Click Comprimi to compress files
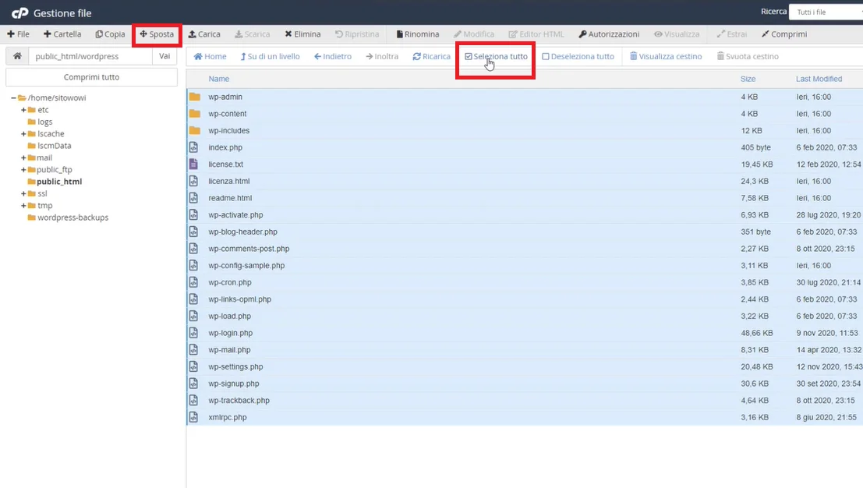Screen dimensions: 863x488 click(784, 34)
